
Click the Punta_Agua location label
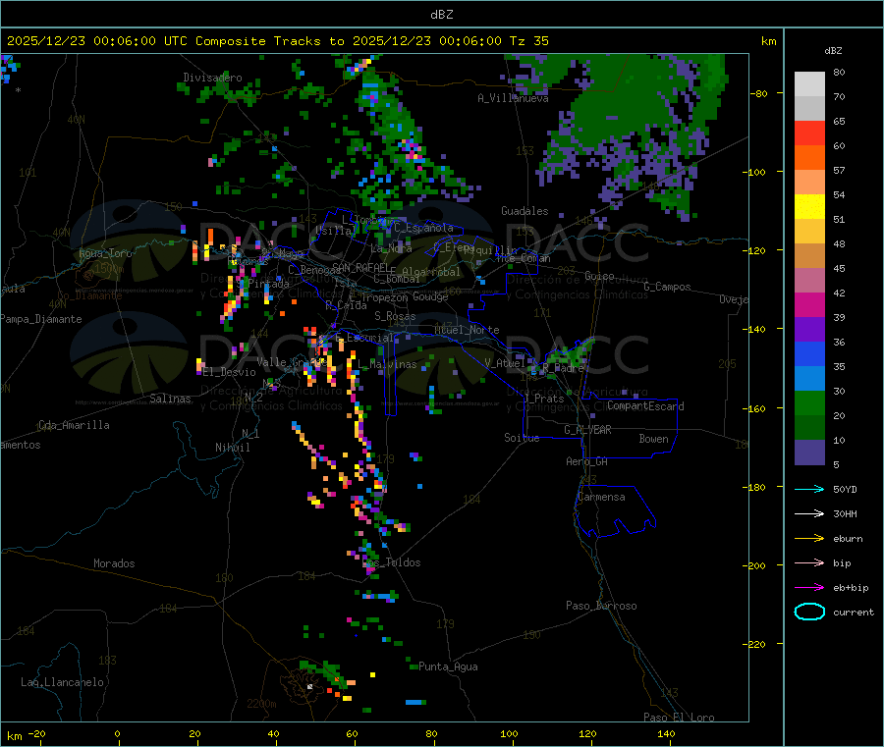coord(448,667)
